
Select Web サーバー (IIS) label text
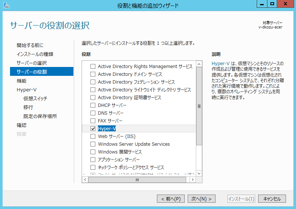pyautogui.click(x=117, y=136)
